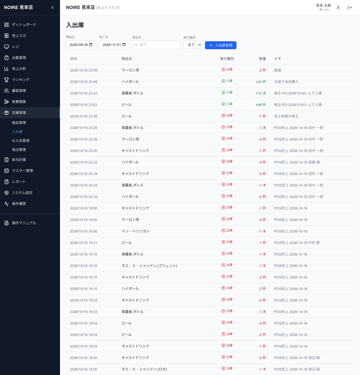Click the +48 杯 quantity value
Screen dimensions: 360x375
261,105
